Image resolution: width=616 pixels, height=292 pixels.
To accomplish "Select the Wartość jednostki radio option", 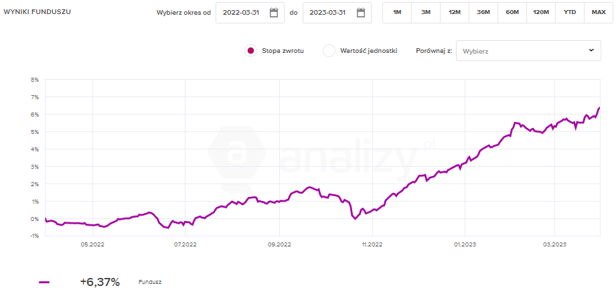I will (x=329, y=51).
